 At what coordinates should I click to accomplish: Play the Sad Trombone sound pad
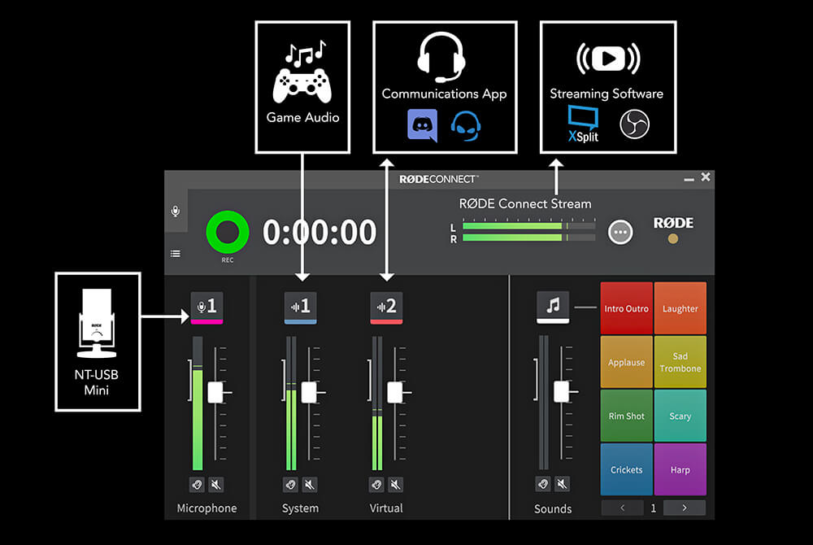tap(680, 362)
